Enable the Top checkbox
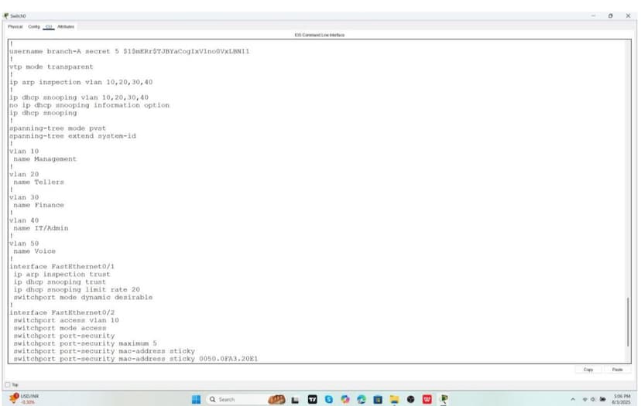The height and width of the screenshot is (406, 641). tap(8, 385)
